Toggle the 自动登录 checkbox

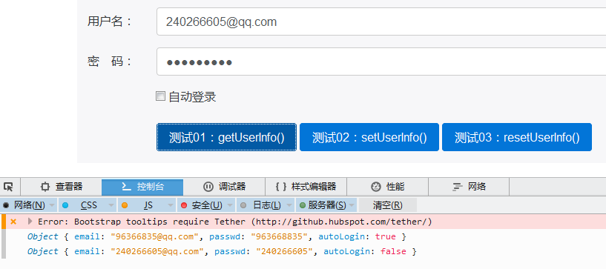(160, 96)
